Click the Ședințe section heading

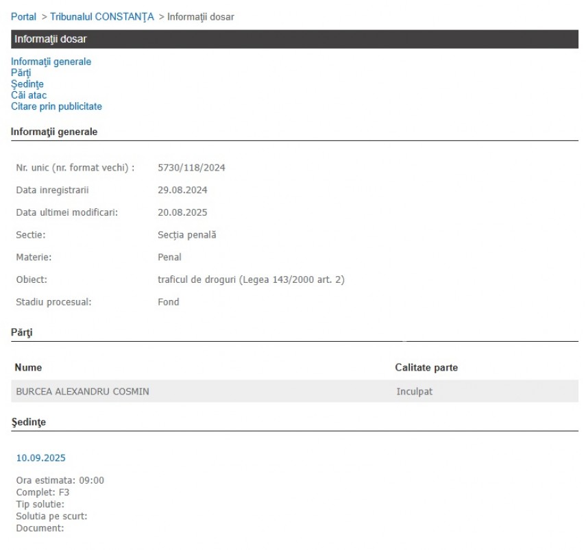click(28, 422)
